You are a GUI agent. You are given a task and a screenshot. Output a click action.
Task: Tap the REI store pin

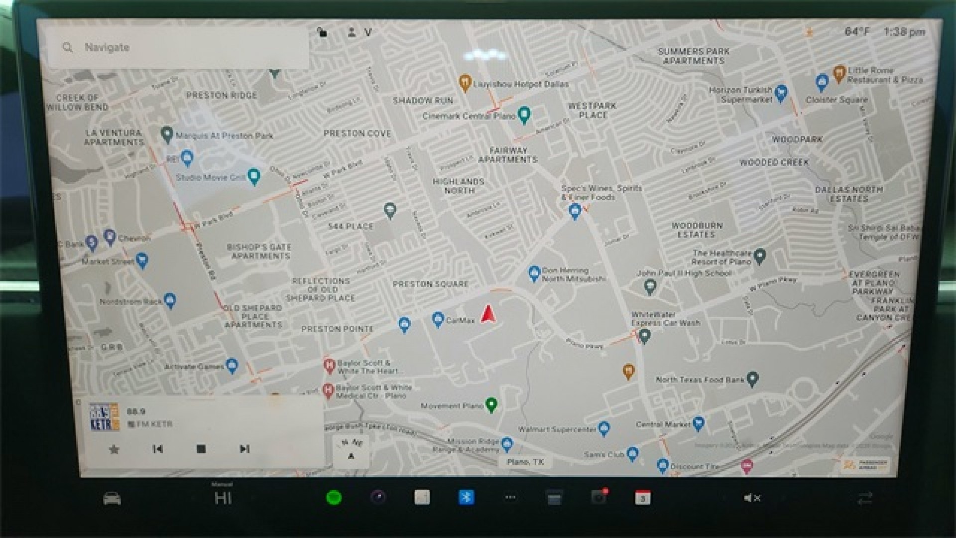coord(187,158)
